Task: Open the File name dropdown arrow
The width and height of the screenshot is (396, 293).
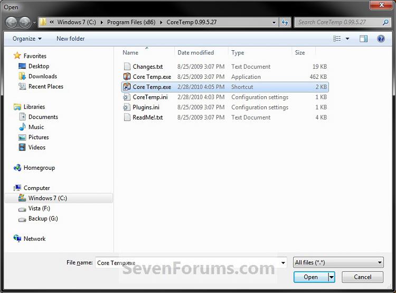Action: pos(283,263)
